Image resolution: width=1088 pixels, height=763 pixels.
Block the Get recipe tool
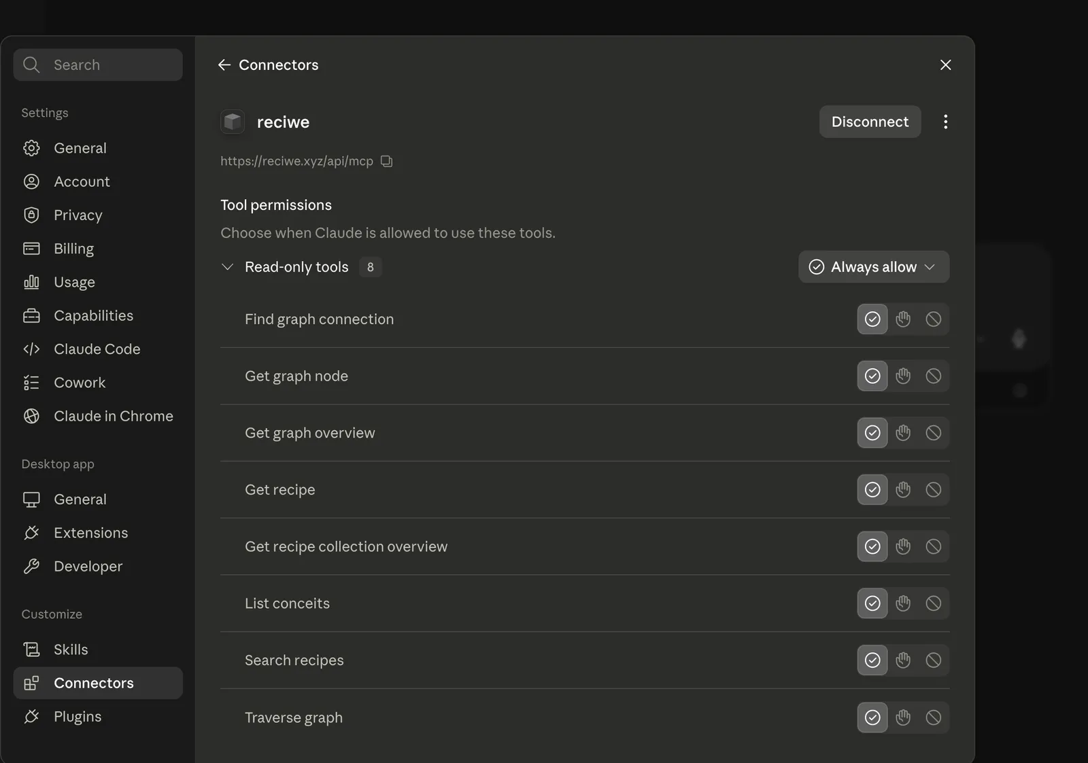934,489
